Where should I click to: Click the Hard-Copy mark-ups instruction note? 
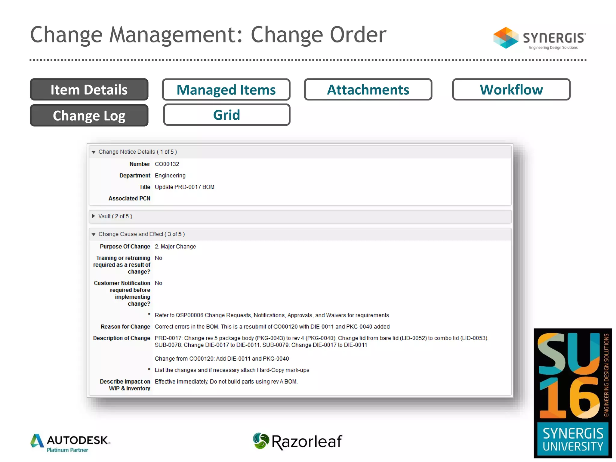click(232, 370)
